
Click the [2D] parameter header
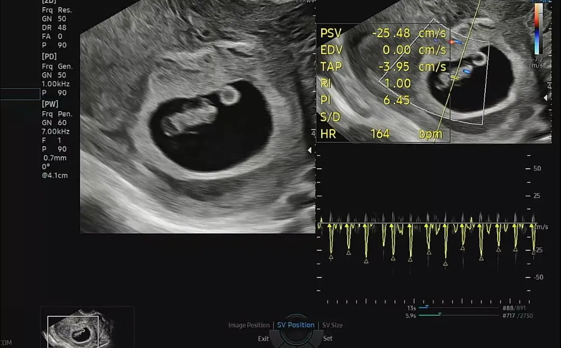point(49,2)
